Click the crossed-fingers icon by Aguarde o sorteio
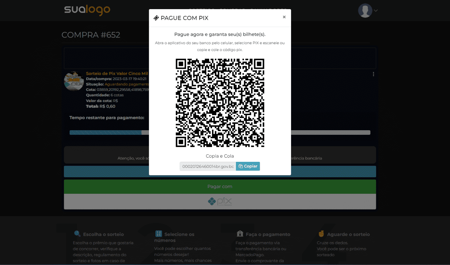 (x=321, y=234)
